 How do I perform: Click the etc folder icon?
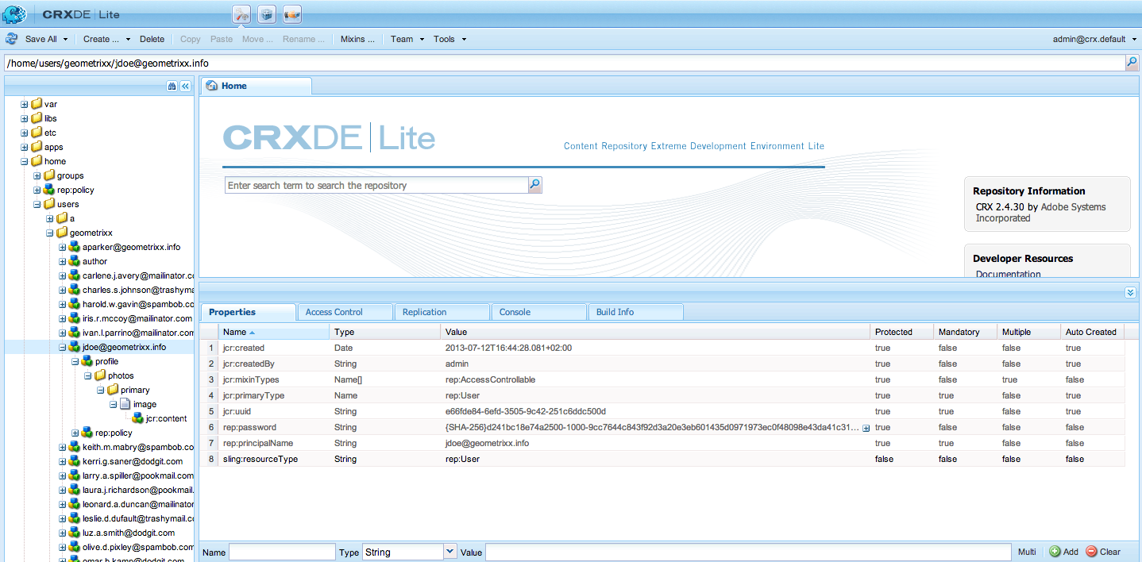pos(37,133)
